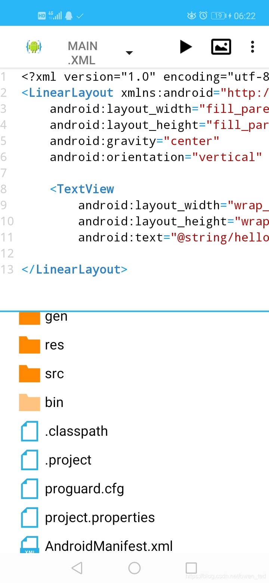Tap the project.properties file icon

pyautogui.click(x=30, y=517)
